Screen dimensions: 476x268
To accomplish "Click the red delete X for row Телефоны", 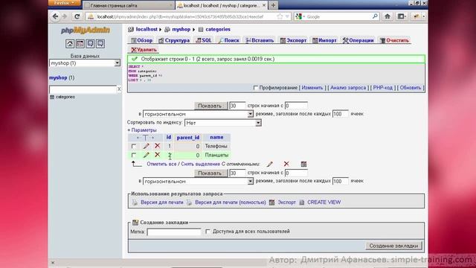I will pyautogui.click(x=157, y=146).
